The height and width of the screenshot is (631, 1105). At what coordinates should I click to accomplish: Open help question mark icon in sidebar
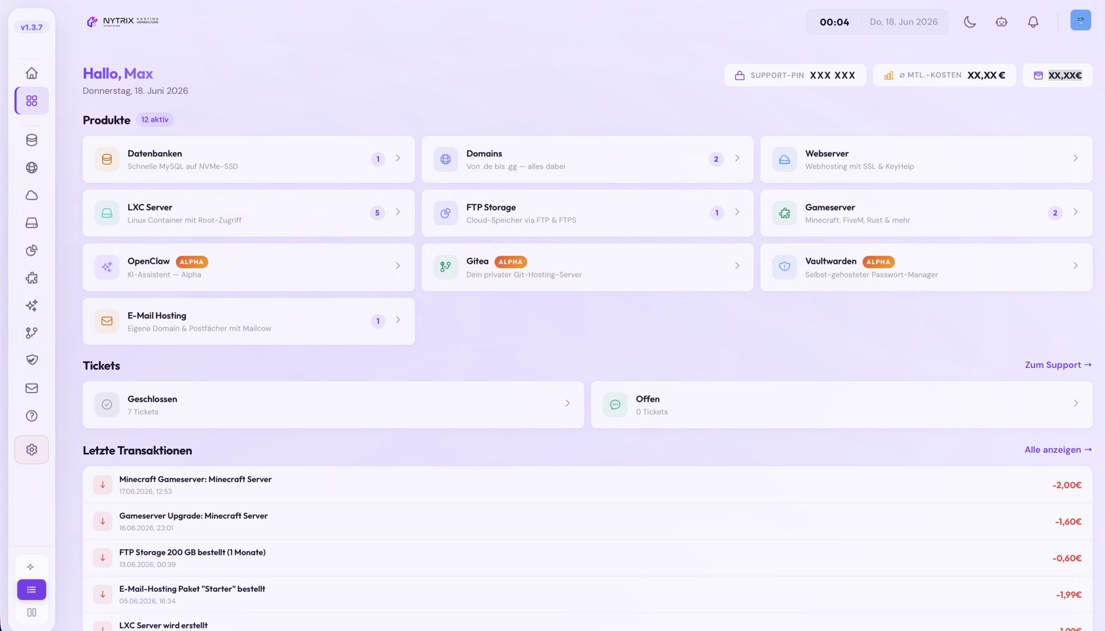(32, 416)
